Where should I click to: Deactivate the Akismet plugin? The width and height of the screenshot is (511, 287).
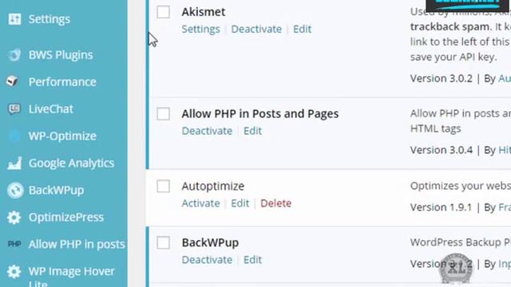point(256,29)
